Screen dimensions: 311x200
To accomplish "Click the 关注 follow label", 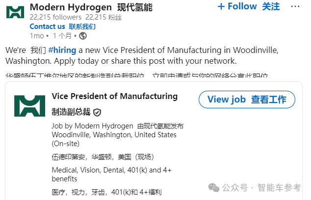I will click(271, 6).
